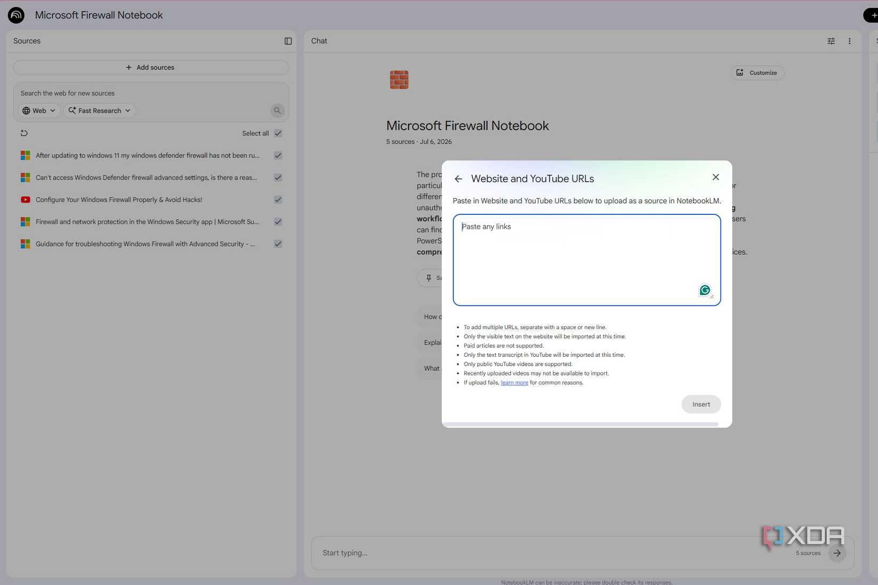Click the Add sources button

coord(151,68)
